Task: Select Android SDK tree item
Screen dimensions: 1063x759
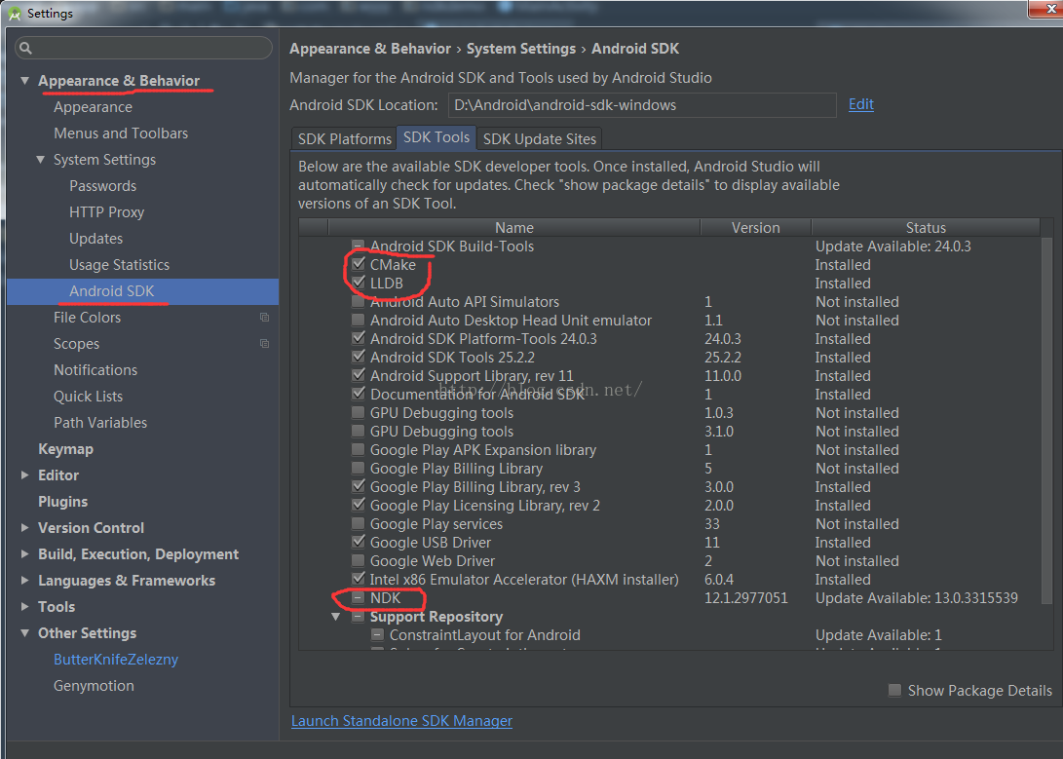Action: click(x=142, y=291)
